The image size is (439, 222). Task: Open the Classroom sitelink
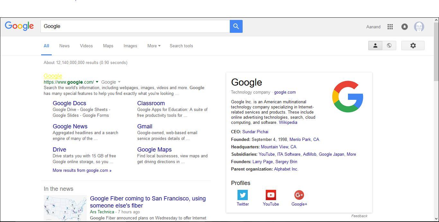[151, 103]
